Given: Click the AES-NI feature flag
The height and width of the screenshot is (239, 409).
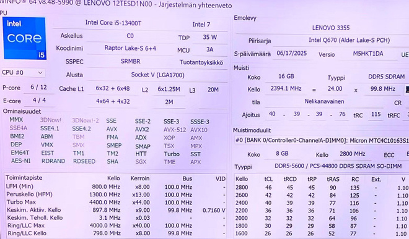Looking at the screenshot, I should tap(20, 161).
